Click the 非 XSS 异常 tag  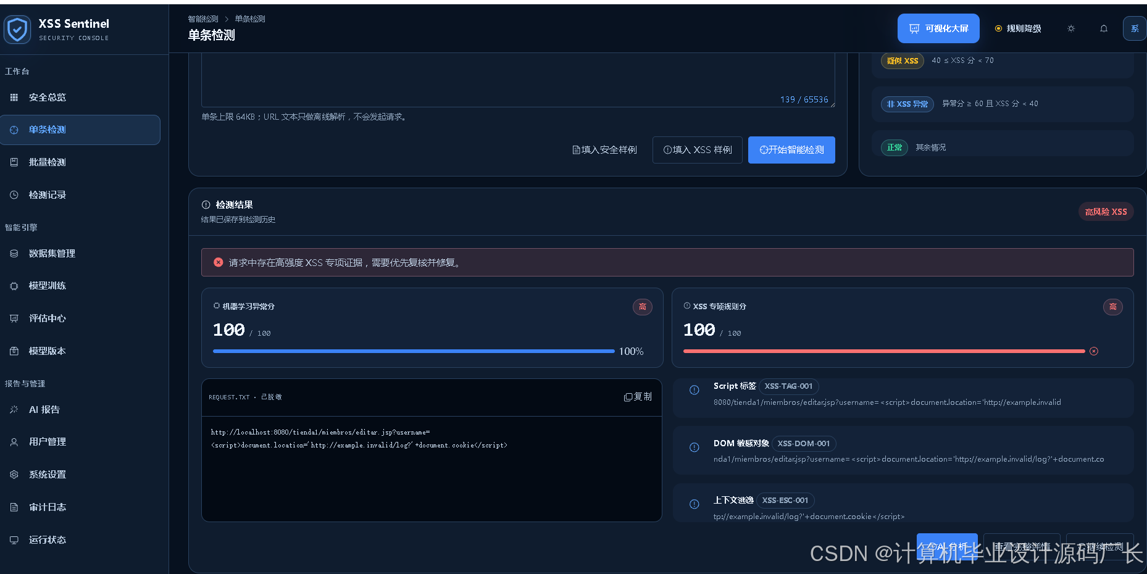907,104
